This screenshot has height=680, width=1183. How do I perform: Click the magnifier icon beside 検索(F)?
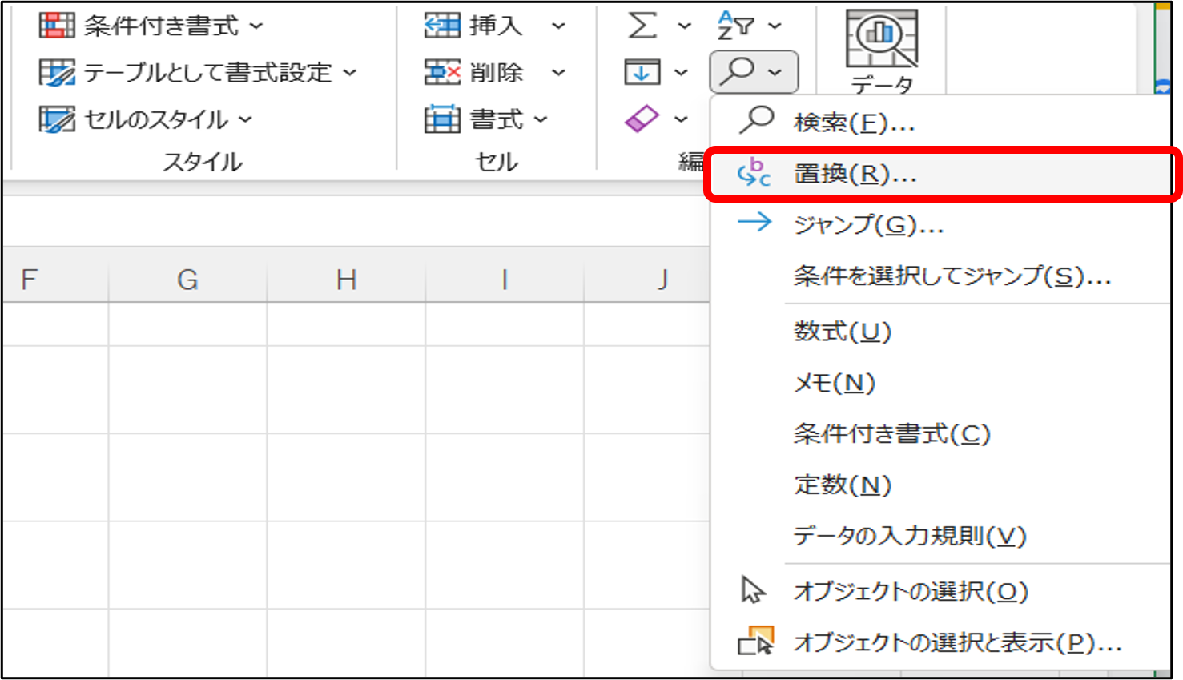(755, 121)
